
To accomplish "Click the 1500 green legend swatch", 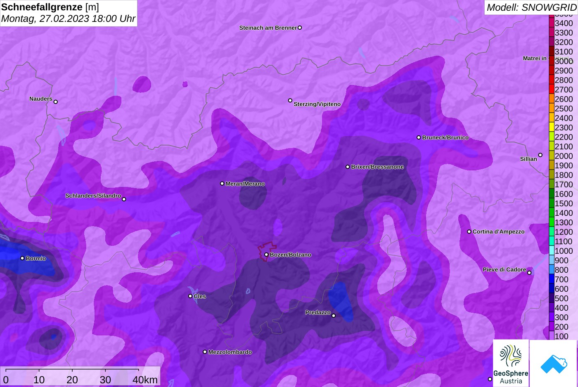I will 552,203.
